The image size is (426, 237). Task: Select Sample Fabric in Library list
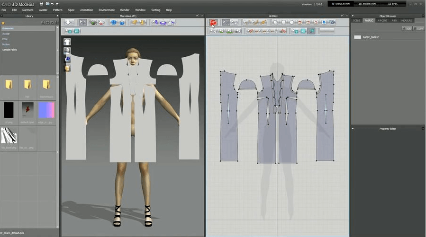(x=9, y=49)
